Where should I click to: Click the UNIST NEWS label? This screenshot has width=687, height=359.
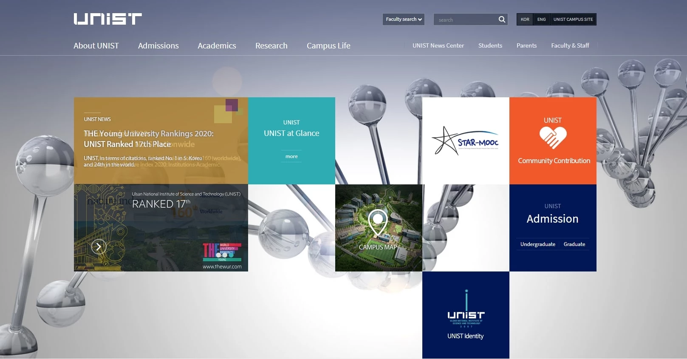click(97, 119)
